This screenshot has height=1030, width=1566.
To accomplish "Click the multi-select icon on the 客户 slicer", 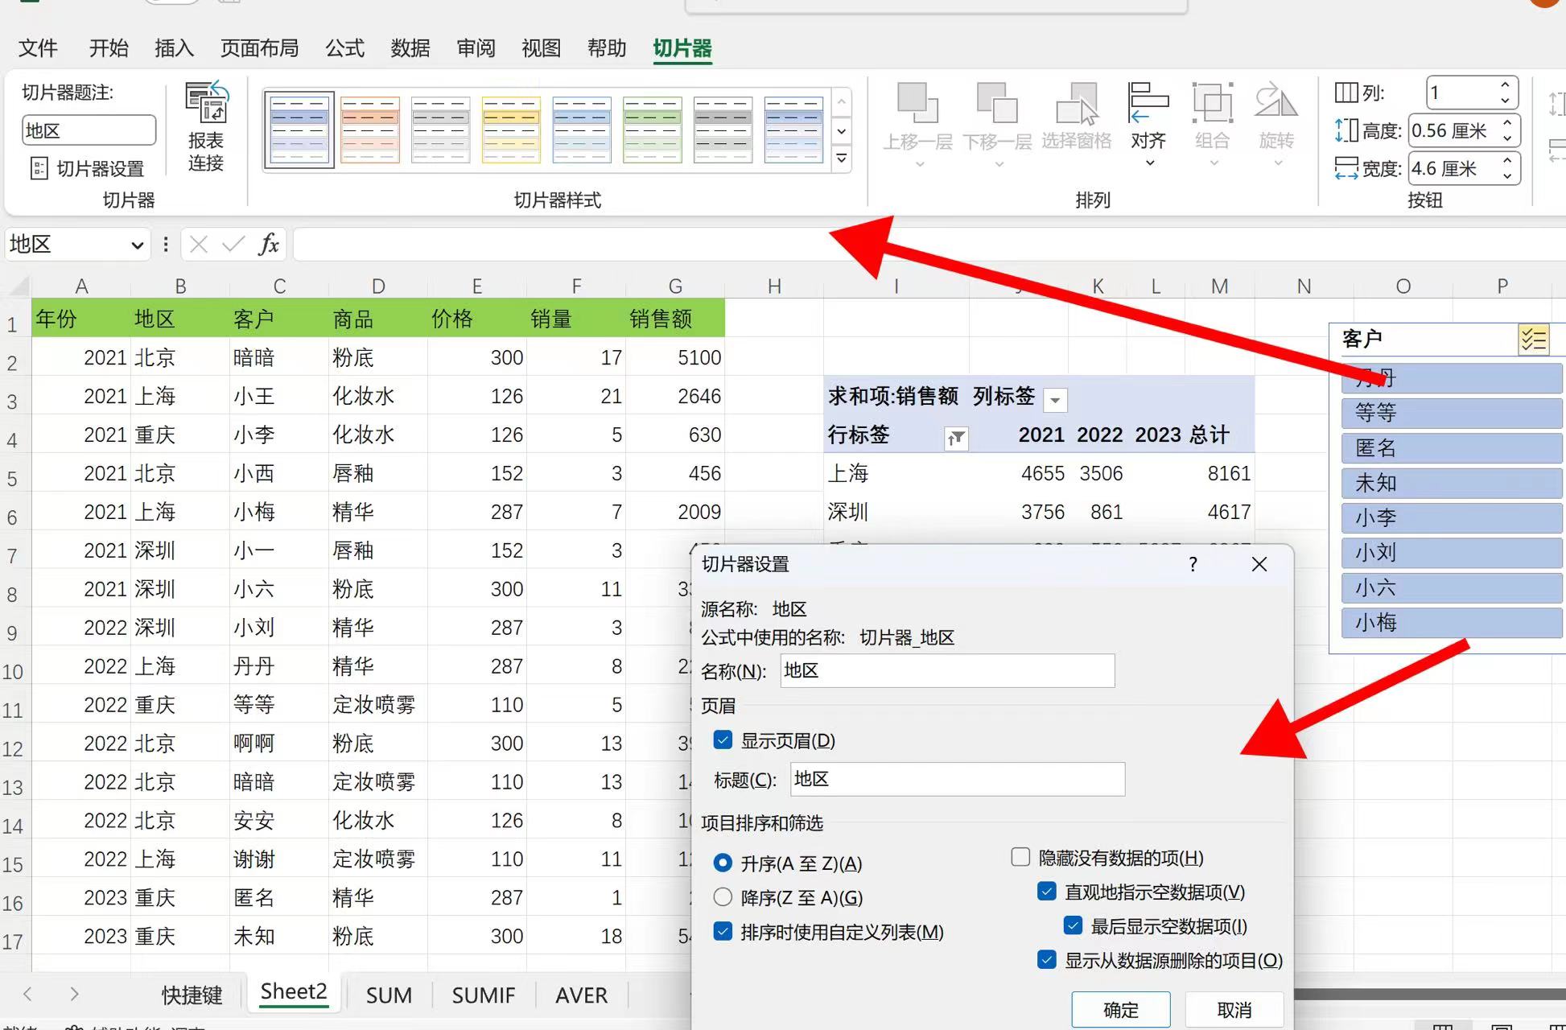I will [x=1533, y=340].
